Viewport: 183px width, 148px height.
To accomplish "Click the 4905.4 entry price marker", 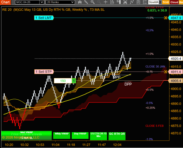I will (175, 81).
